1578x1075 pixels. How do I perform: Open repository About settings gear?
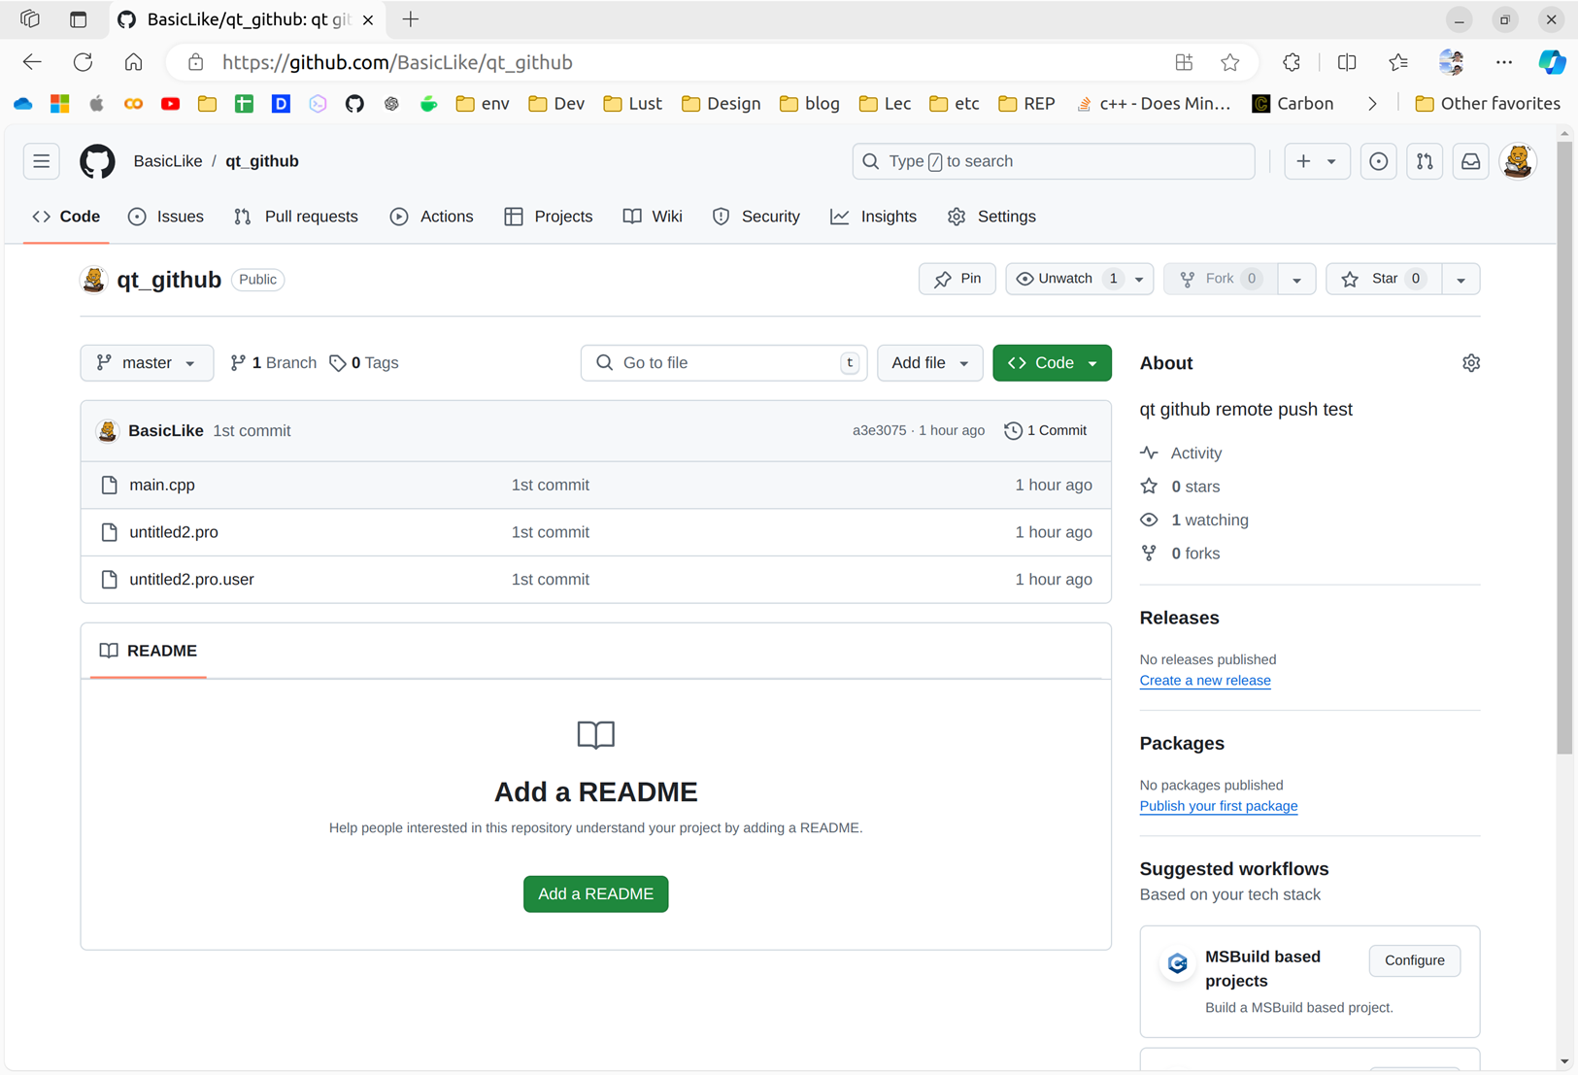coord(1471,363)
